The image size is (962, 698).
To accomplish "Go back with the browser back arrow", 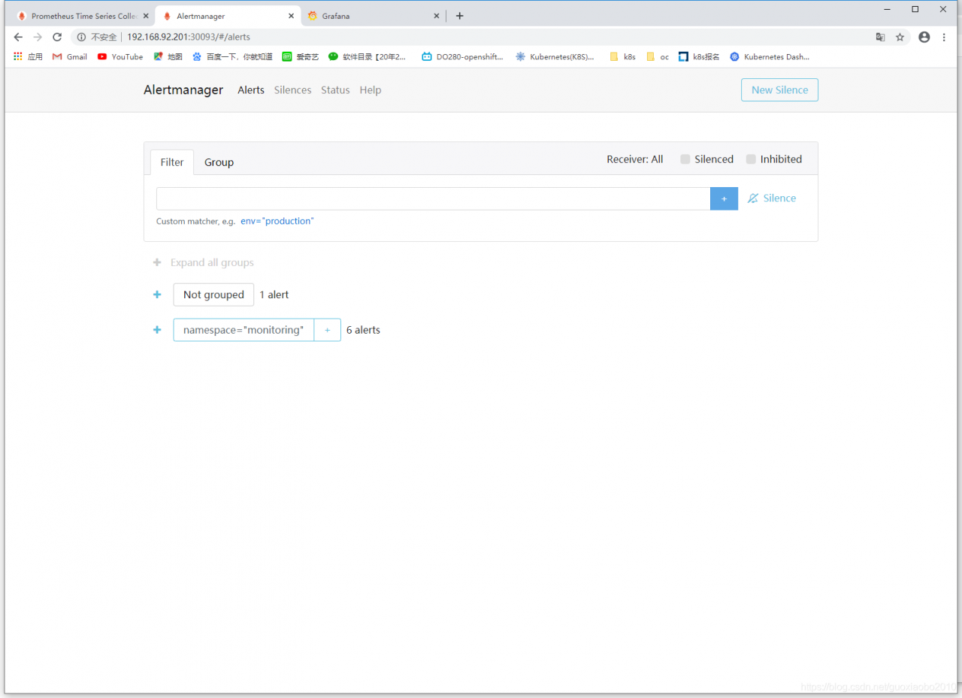I will coord(19,37).
